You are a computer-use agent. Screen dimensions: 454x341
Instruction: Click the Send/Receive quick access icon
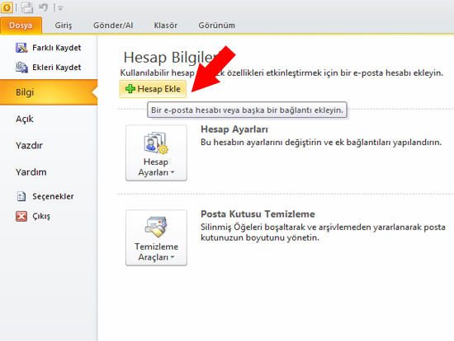[27, 7]
